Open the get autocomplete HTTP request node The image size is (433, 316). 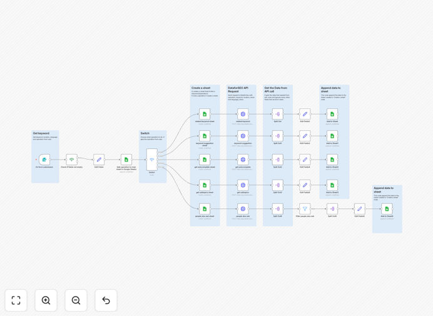(243, 160)
